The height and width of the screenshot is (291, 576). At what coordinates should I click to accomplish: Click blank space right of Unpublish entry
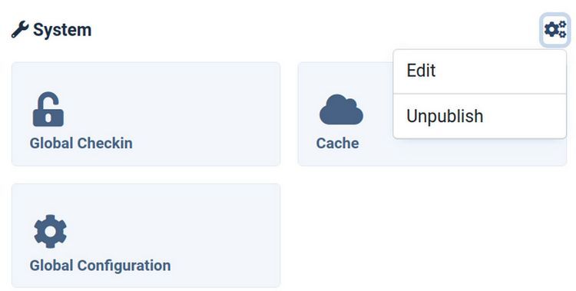(x=525, y=116)
